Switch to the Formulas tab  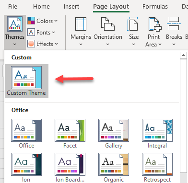[x=155, y=7]
